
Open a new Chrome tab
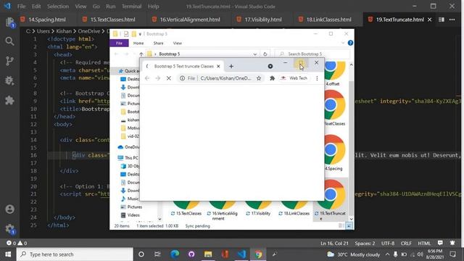point(231,66)
